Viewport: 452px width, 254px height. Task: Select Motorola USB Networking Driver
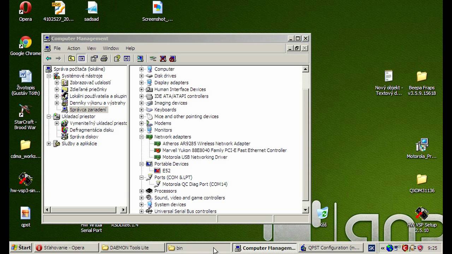pyautogui.click(x=195, y=157)
